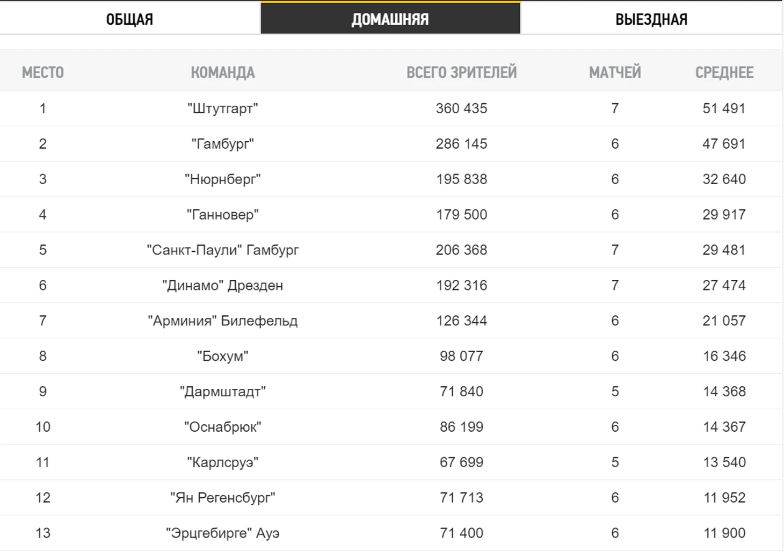
Task: Click the "Оснабрюк" team name
Action: pyautogui.click(x=223, y=427)
